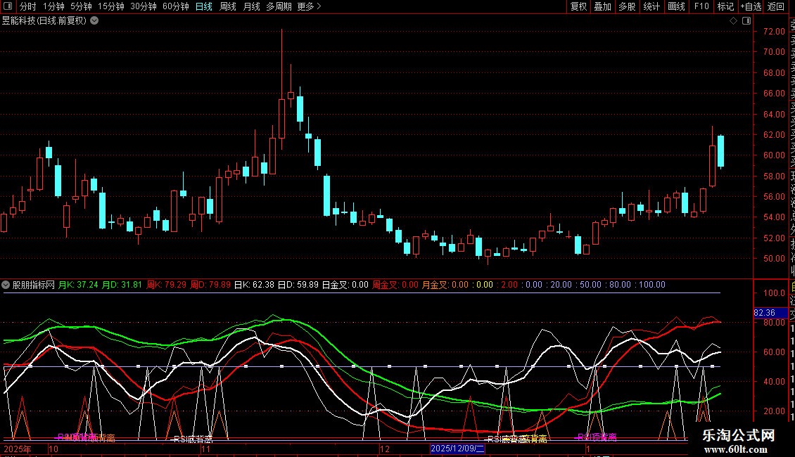The width and height of the screenshot is (795, 457).
Task: Toggle the right panel icon near the price axis
Action: click(x=745, y=20)
